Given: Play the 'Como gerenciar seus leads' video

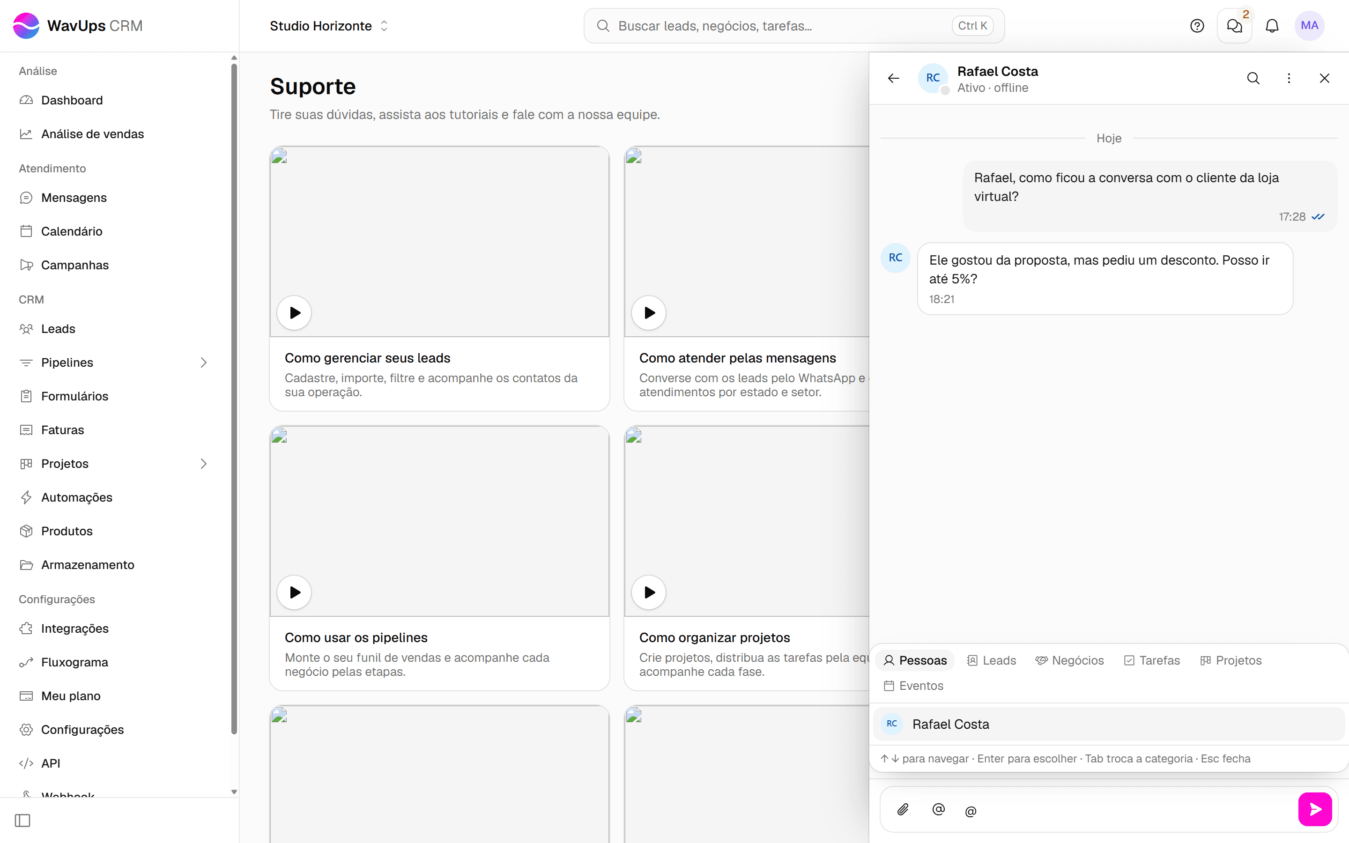Looking at the screenshot, I should (294, 313).
